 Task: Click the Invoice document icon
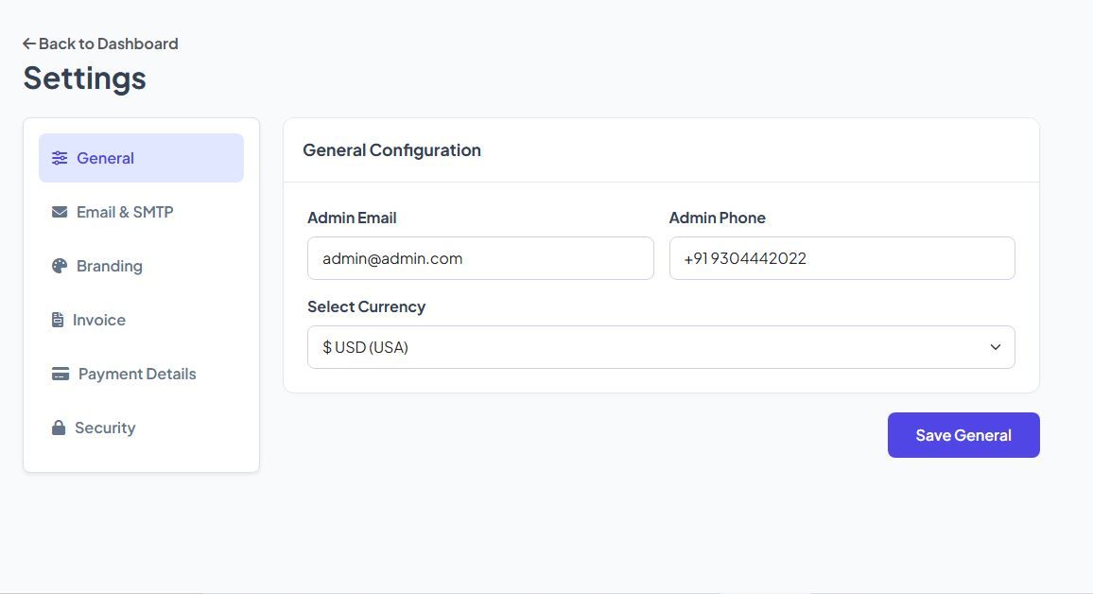pos(58,320)
